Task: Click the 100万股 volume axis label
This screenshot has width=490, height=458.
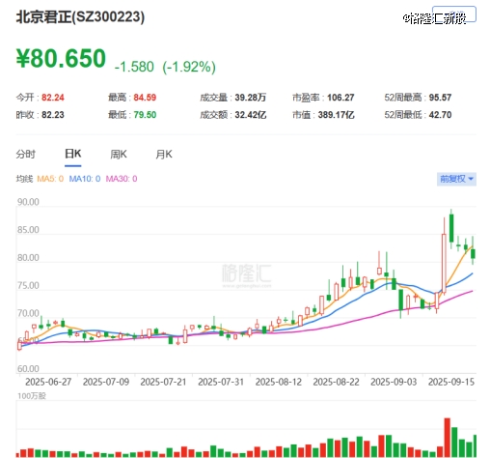Action: click(32, 396)
